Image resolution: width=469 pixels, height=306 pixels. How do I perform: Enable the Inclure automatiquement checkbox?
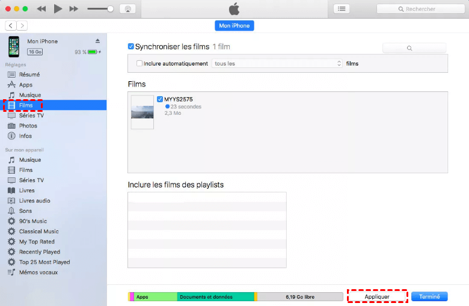point(139,63)
